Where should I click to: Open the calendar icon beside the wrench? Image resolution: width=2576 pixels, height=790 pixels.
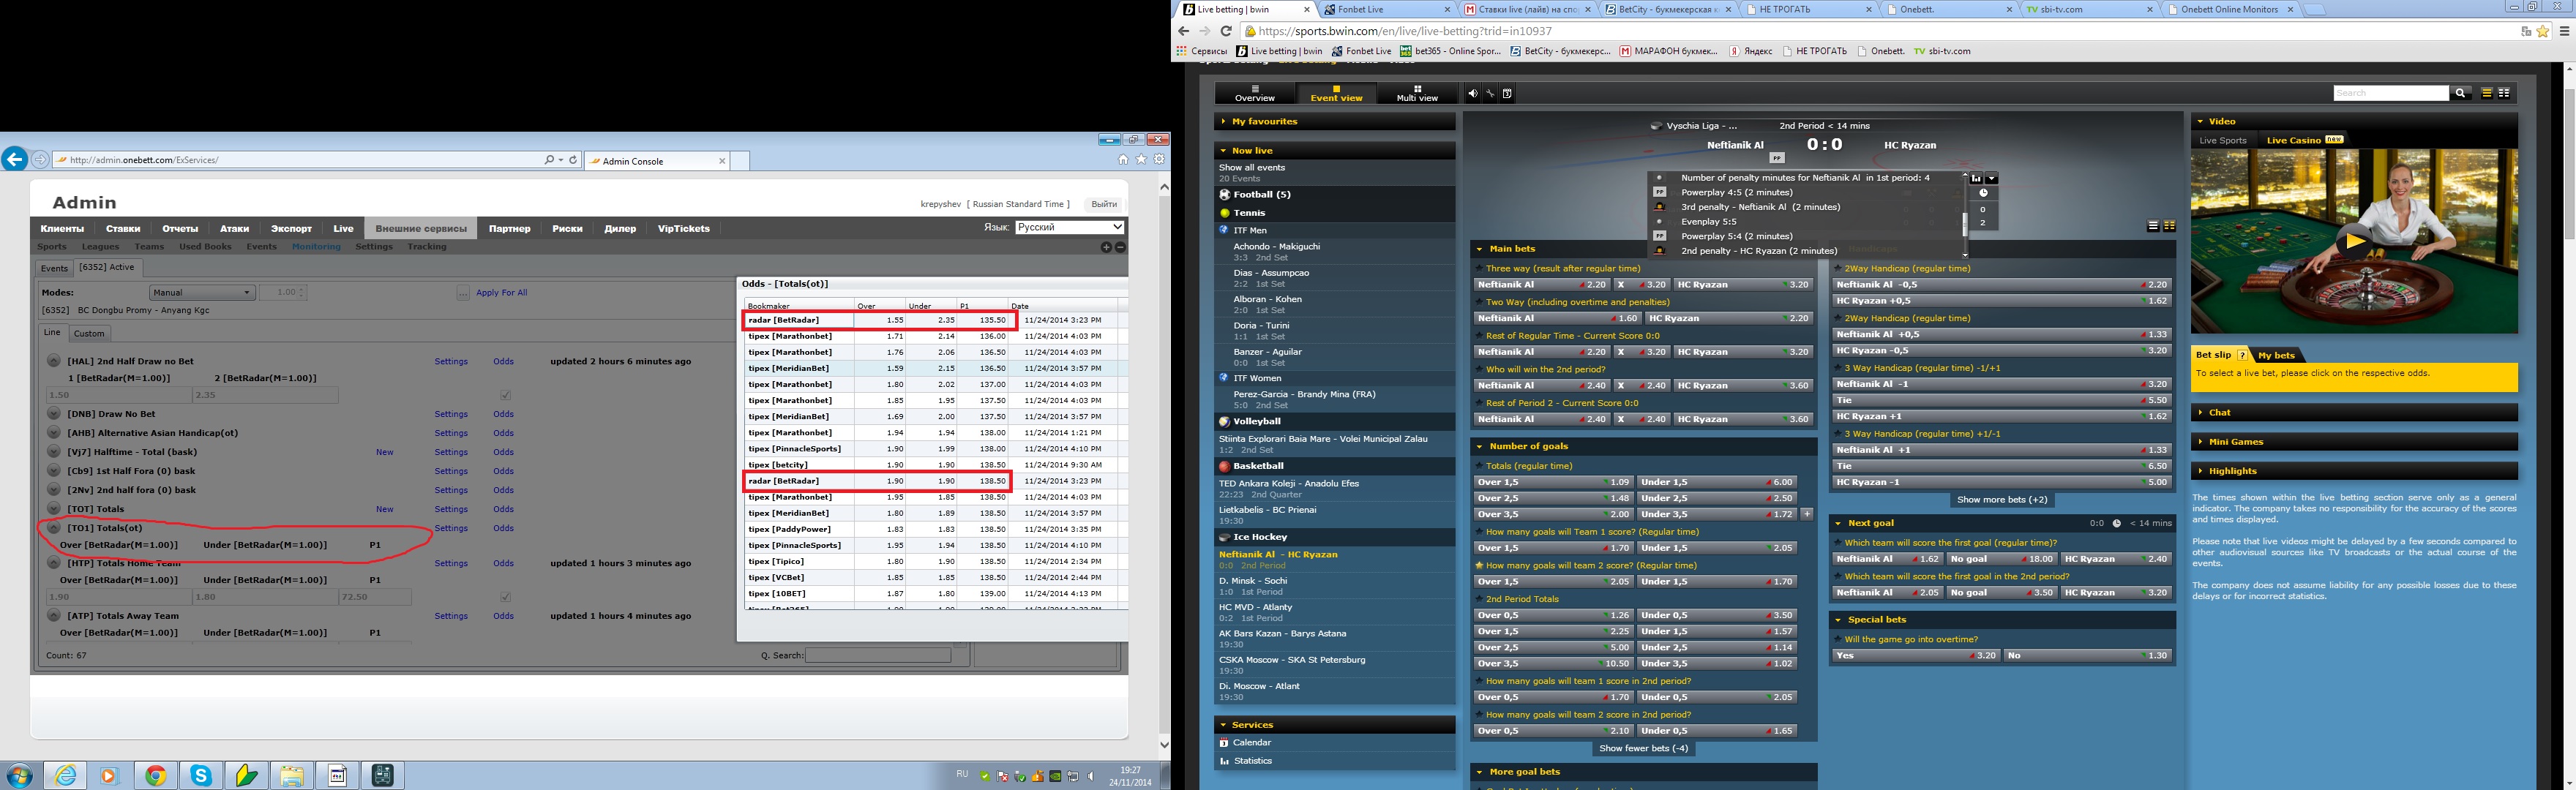pos(1507,94)
